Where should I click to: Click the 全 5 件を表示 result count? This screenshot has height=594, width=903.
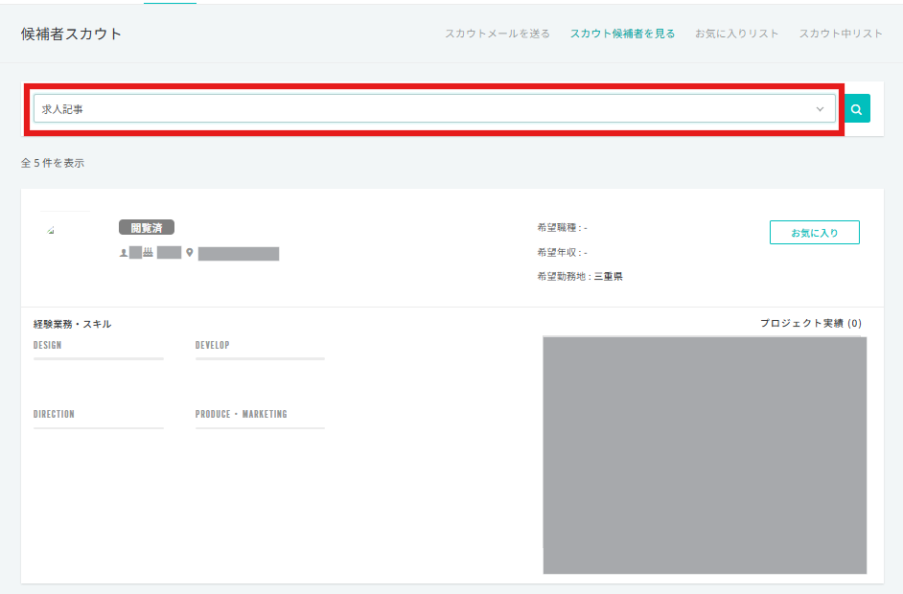click(53, 164)
